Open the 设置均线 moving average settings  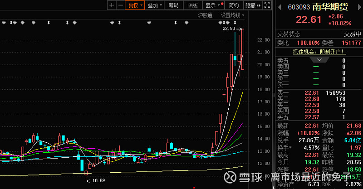[232, 15]
